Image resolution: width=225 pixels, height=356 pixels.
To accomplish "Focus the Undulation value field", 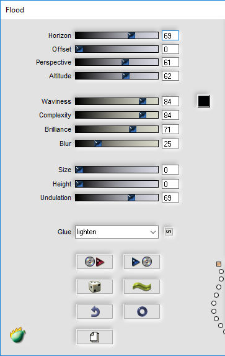I will [170, 198].
